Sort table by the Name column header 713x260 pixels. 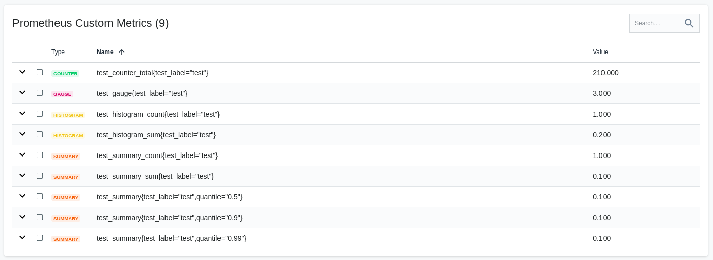tap(105, 52)
